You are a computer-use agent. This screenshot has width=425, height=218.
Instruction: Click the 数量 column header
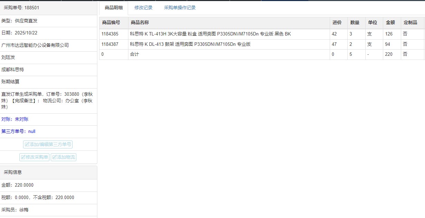coord(355,23)
